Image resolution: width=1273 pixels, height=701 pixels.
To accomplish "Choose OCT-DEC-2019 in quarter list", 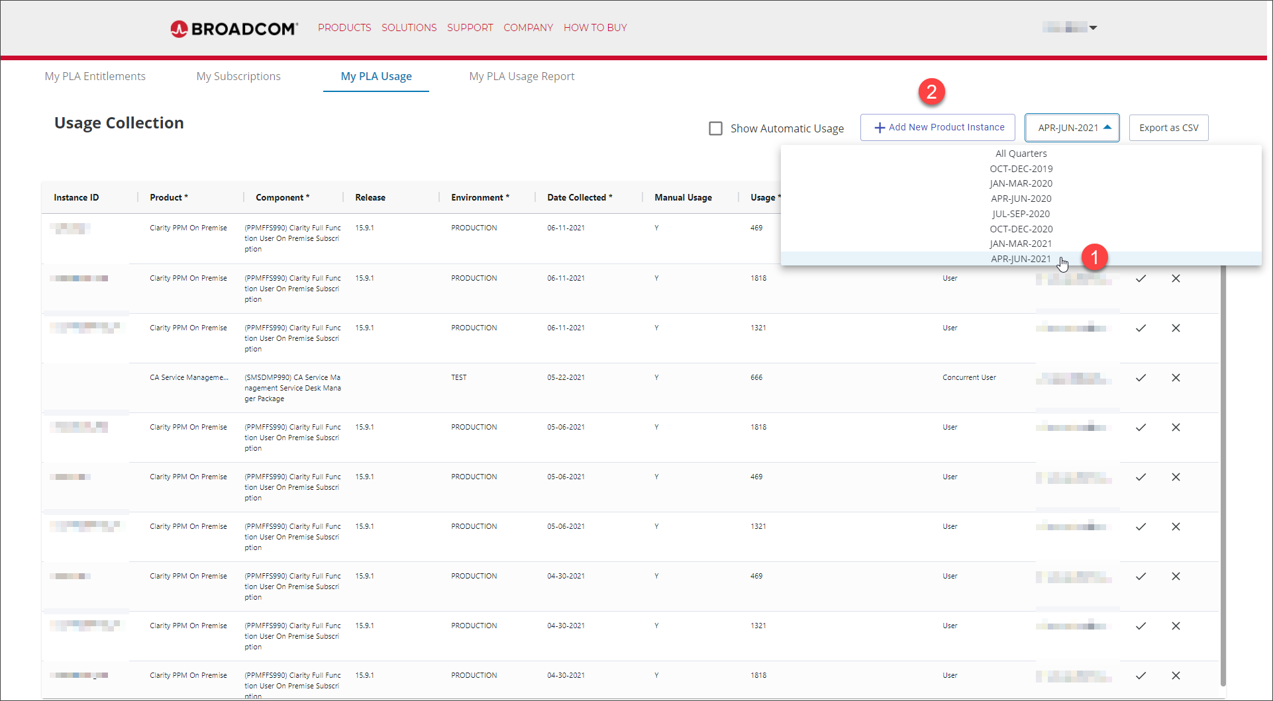I will point(1021,169).
